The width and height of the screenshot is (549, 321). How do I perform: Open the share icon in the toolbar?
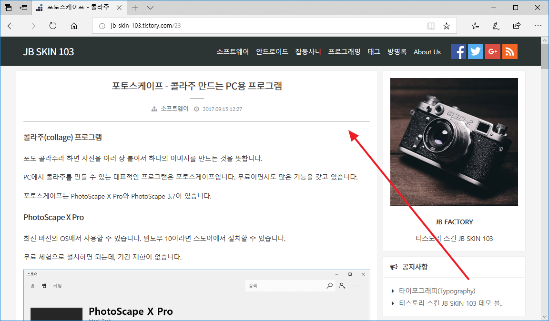click(517, 26)
